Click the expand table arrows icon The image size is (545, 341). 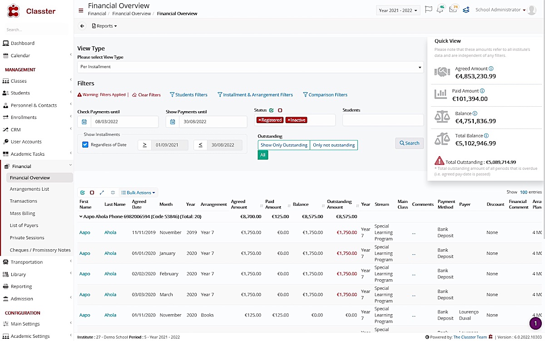tap(102, 193)
